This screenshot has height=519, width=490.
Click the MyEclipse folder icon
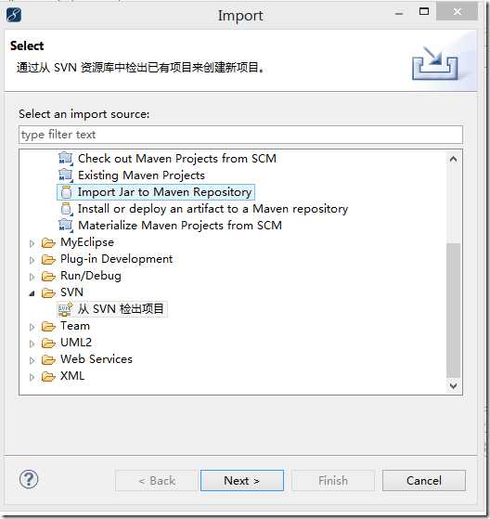tap(48, 242)
